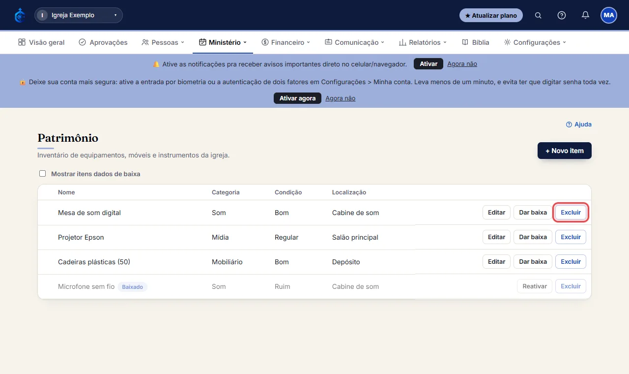Open the Bíblia book section
This screenshot has width=629, height=374.
(x=476, y=42)
